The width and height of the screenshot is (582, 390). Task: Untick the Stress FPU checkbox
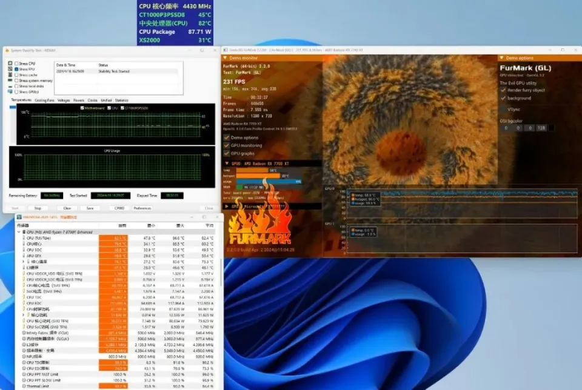tap(16, 69)
